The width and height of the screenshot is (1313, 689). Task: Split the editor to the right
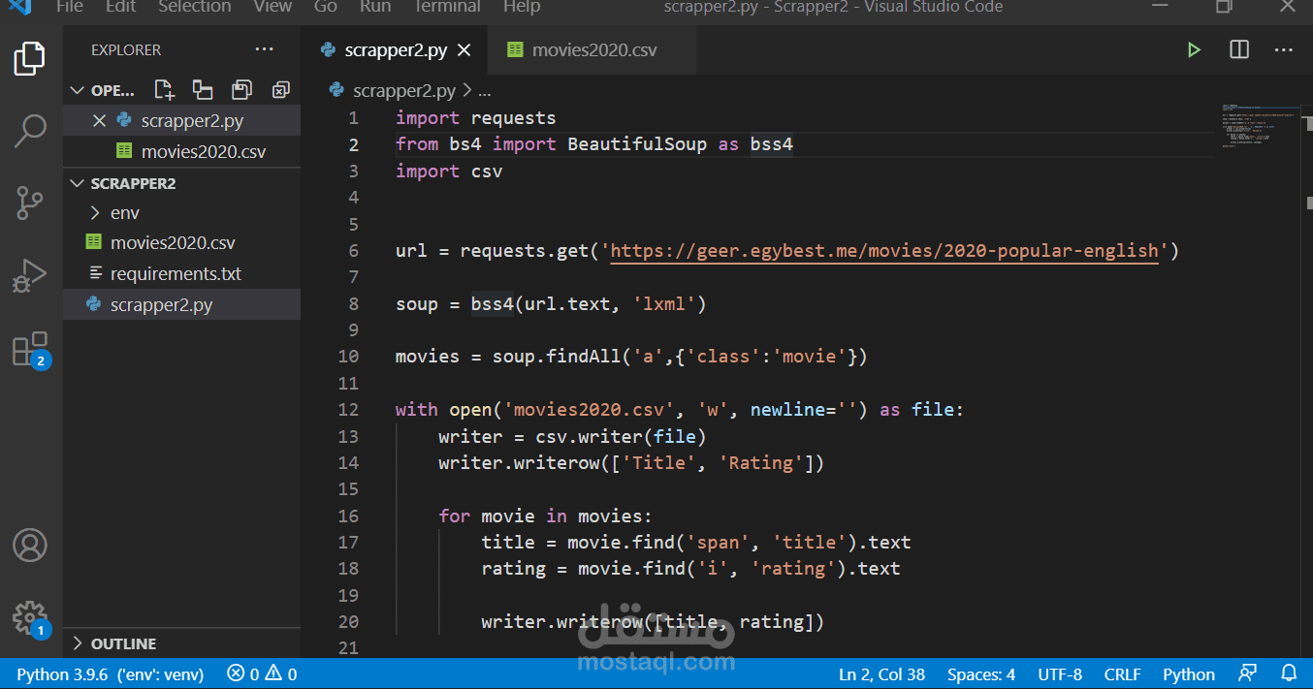pos(1239,50)
